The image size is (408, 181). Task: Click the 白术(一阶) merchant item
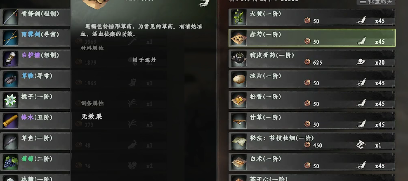tap(312, 162)
